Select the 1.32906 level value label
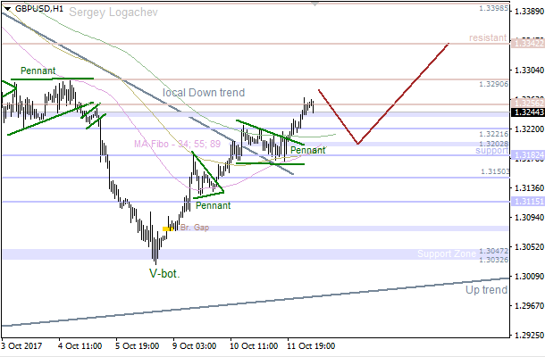545x357 pixels. (492, 84)
